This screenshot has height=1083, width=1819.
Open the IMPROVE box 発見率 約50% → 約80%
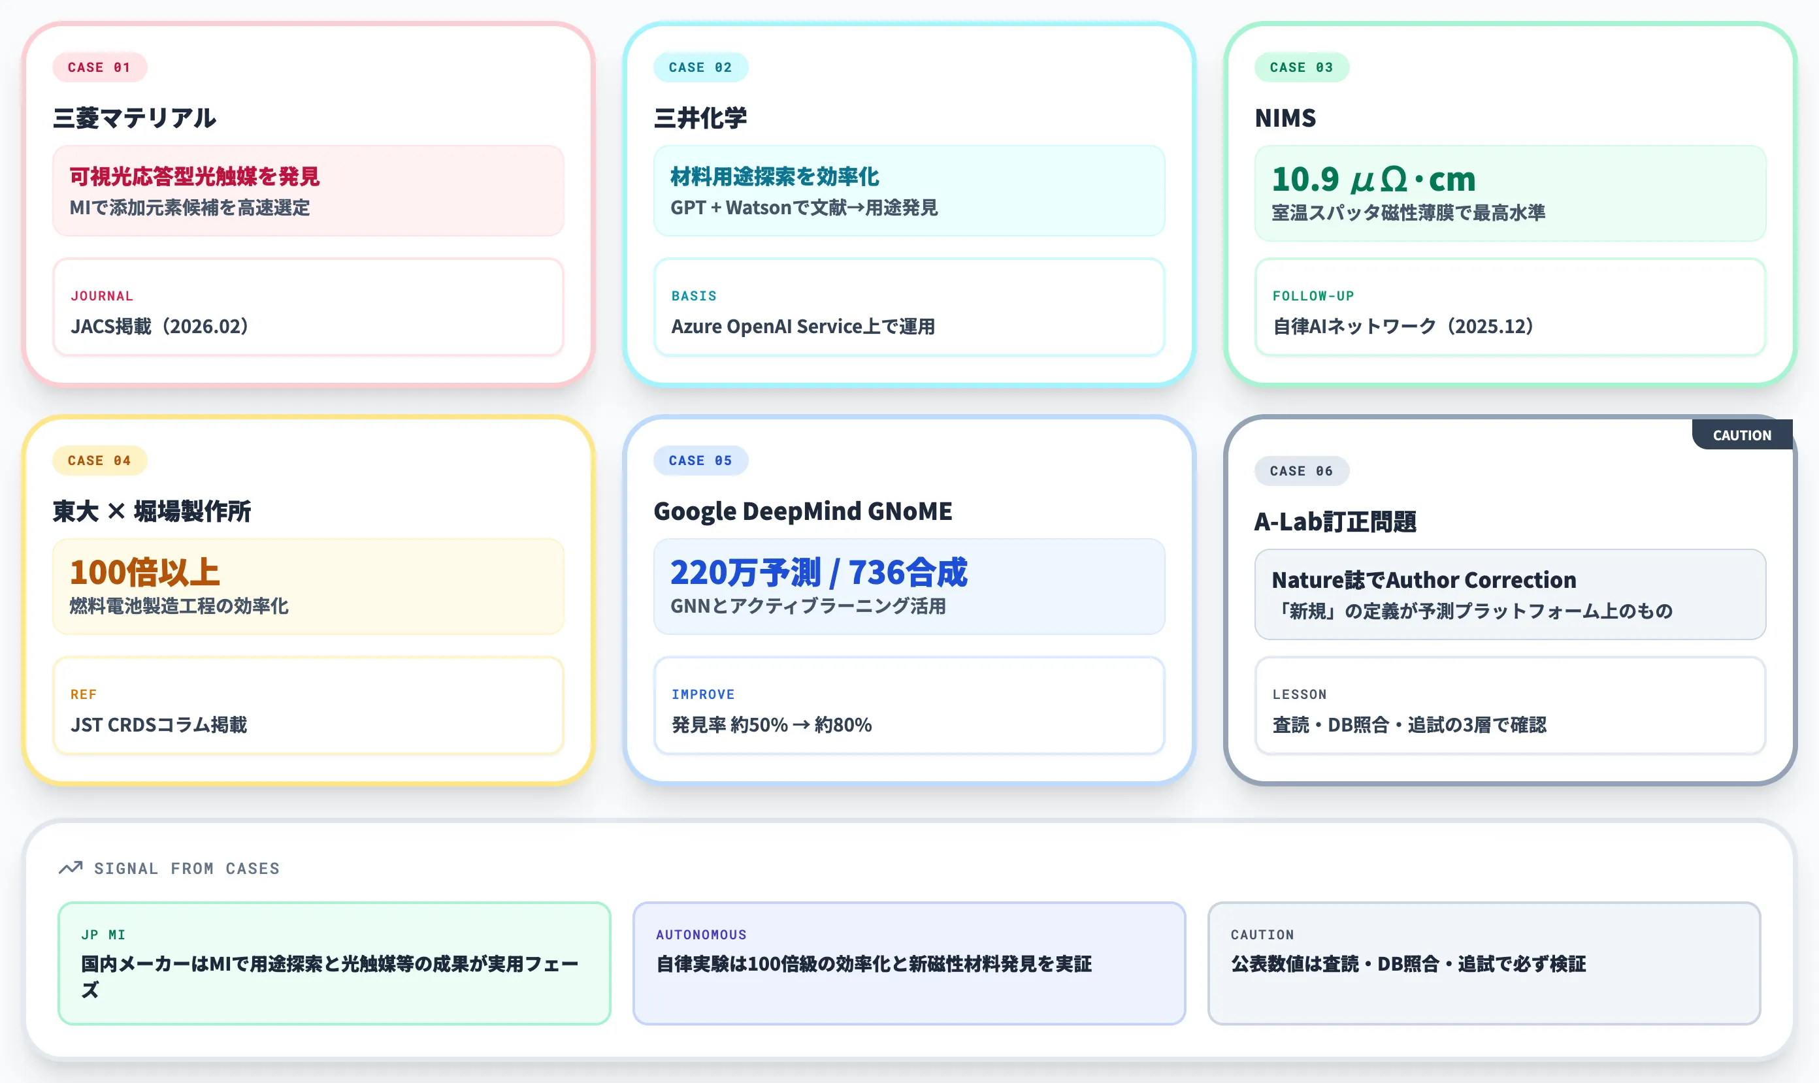[x=909, y=705]
